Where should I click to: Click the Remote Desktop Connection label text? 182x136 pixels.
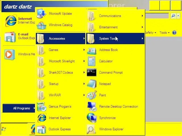pyautogui.click(x=119, y=107)
